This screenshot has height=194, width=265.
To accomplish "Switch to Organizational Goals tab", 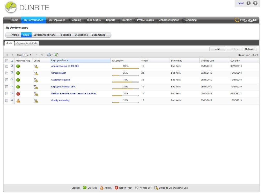I will 27,43.
